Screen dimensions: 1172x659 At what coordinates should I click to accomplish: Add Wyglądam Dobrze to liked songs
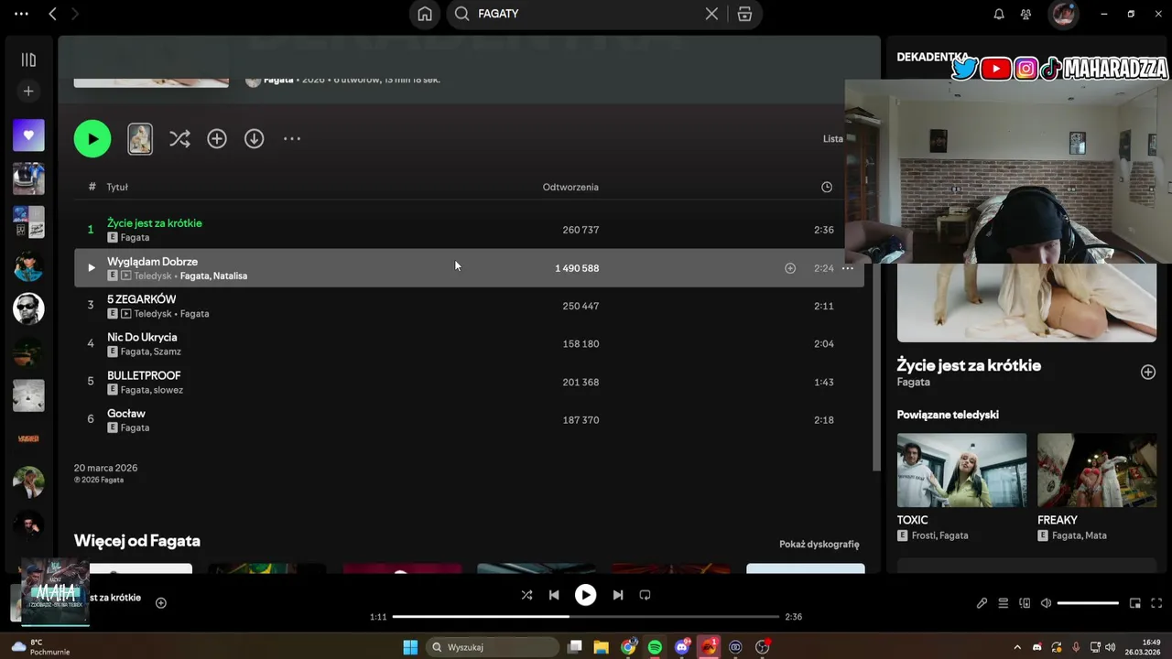click(790, 268)
